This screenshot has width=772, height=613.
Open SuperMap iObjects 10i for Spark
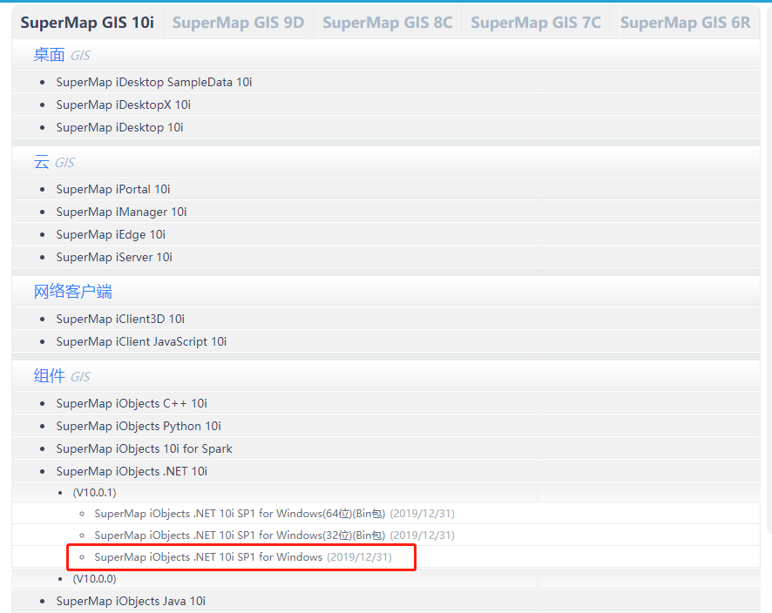pos(144,448)
